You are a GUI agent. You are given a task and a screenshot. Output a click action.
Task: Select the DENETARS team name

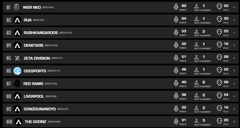coord(33,45)
